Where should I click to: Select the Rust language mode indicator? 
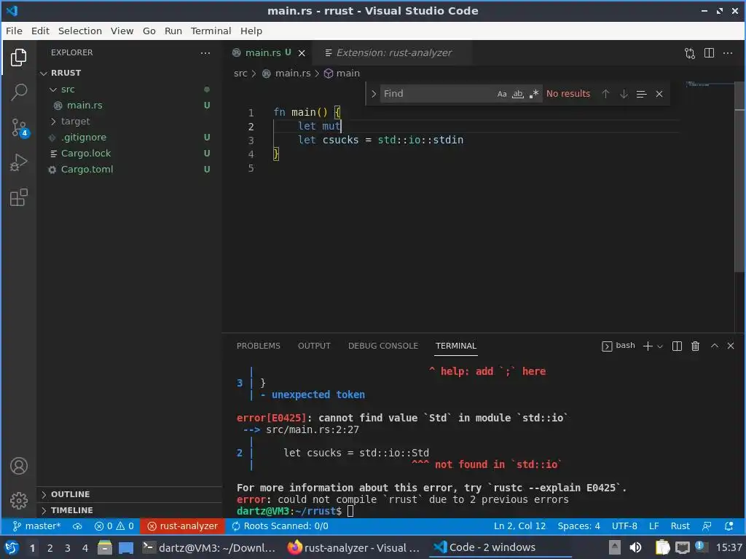(680, 526)
